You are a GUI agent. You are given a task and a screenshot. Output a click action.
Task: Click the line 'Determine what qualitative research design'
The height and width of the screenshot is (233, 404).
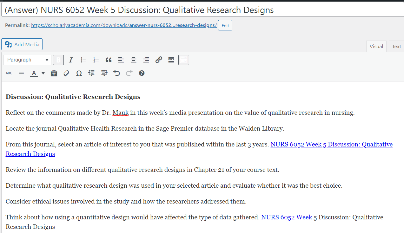pos(174,186)
